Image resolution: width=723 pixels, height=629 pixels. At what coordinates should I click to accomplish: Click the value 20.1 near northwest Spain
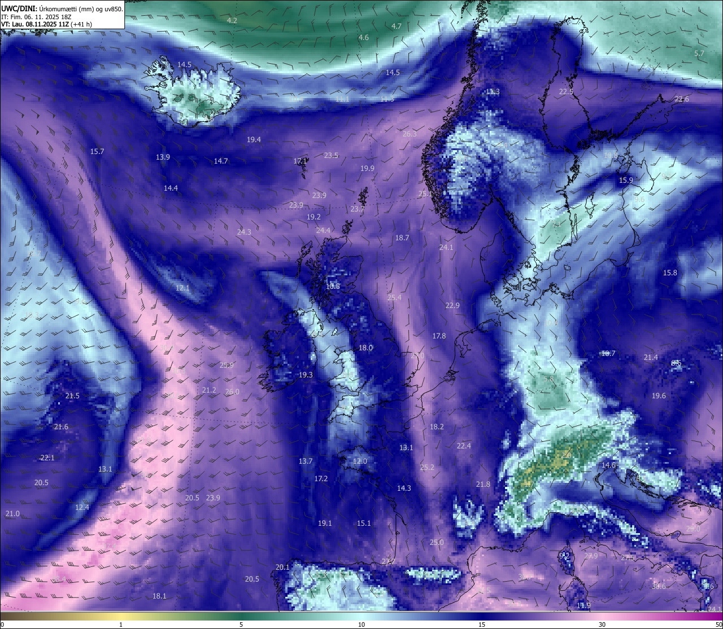282,568
